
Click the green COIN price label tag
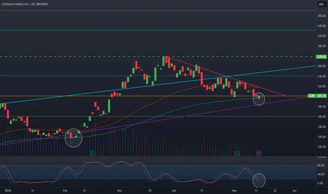click(311, 96)
